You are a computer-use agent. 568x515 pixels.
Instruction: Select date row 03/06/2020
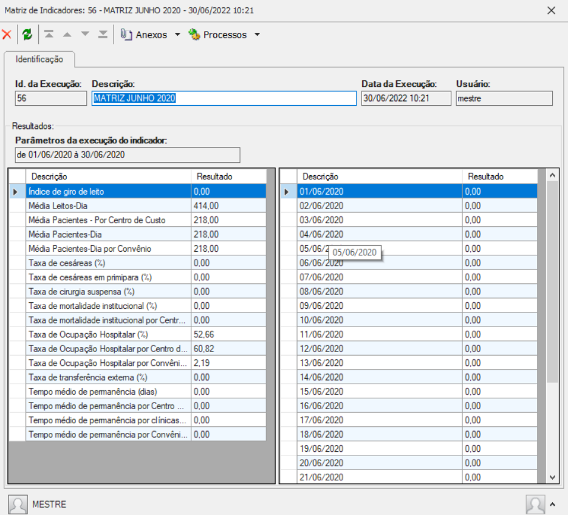(x=409, y=220)
